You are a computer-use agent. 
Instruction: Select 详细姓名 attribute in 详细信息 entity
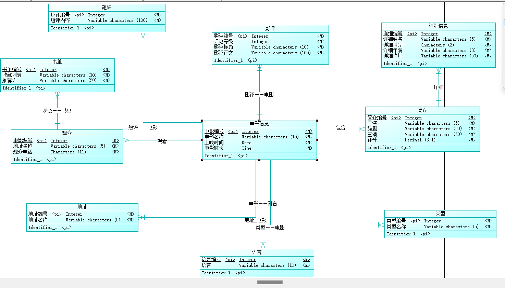coord(393,39)
